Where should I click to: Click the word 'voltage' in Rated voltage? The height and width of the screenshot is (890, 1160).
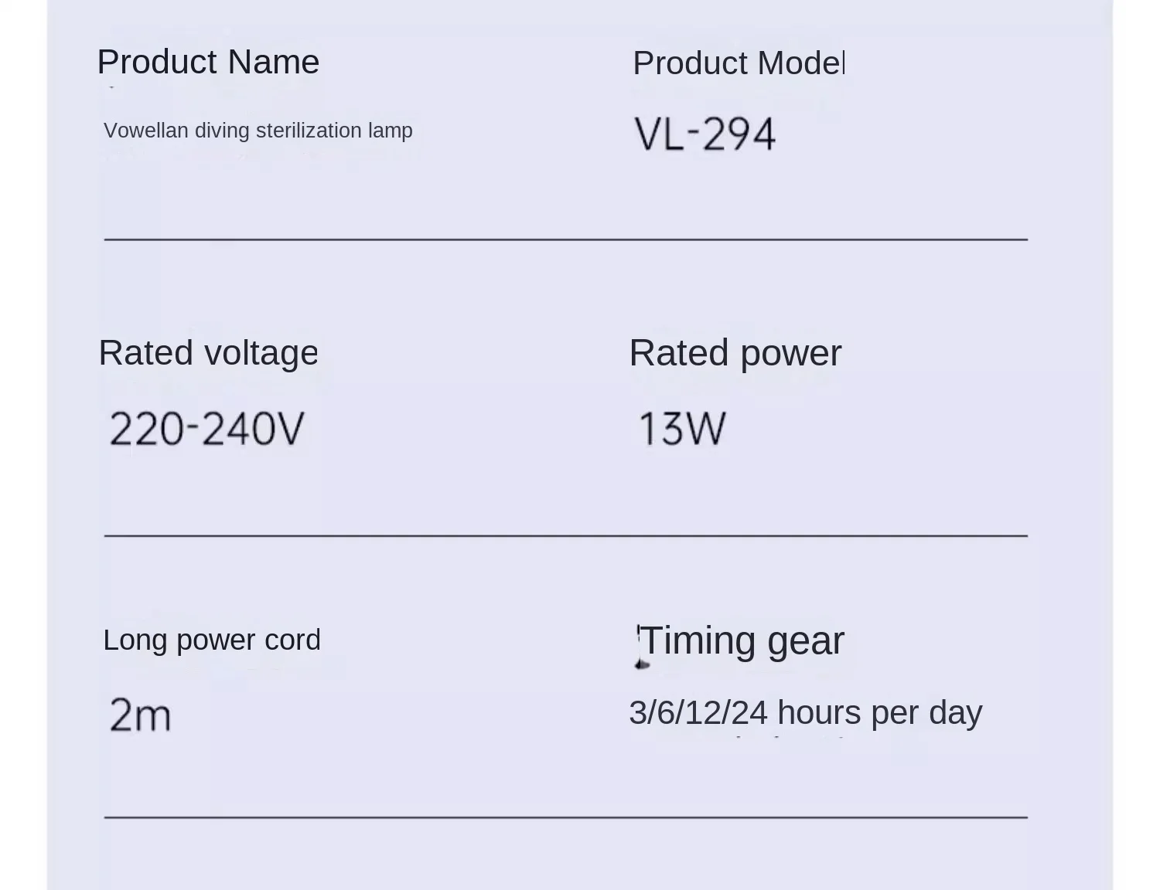click(x=261, y=355)
